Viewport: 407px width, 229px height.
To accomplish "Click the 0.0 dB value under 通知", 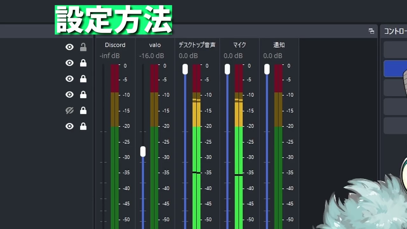I will click(272, 56).
